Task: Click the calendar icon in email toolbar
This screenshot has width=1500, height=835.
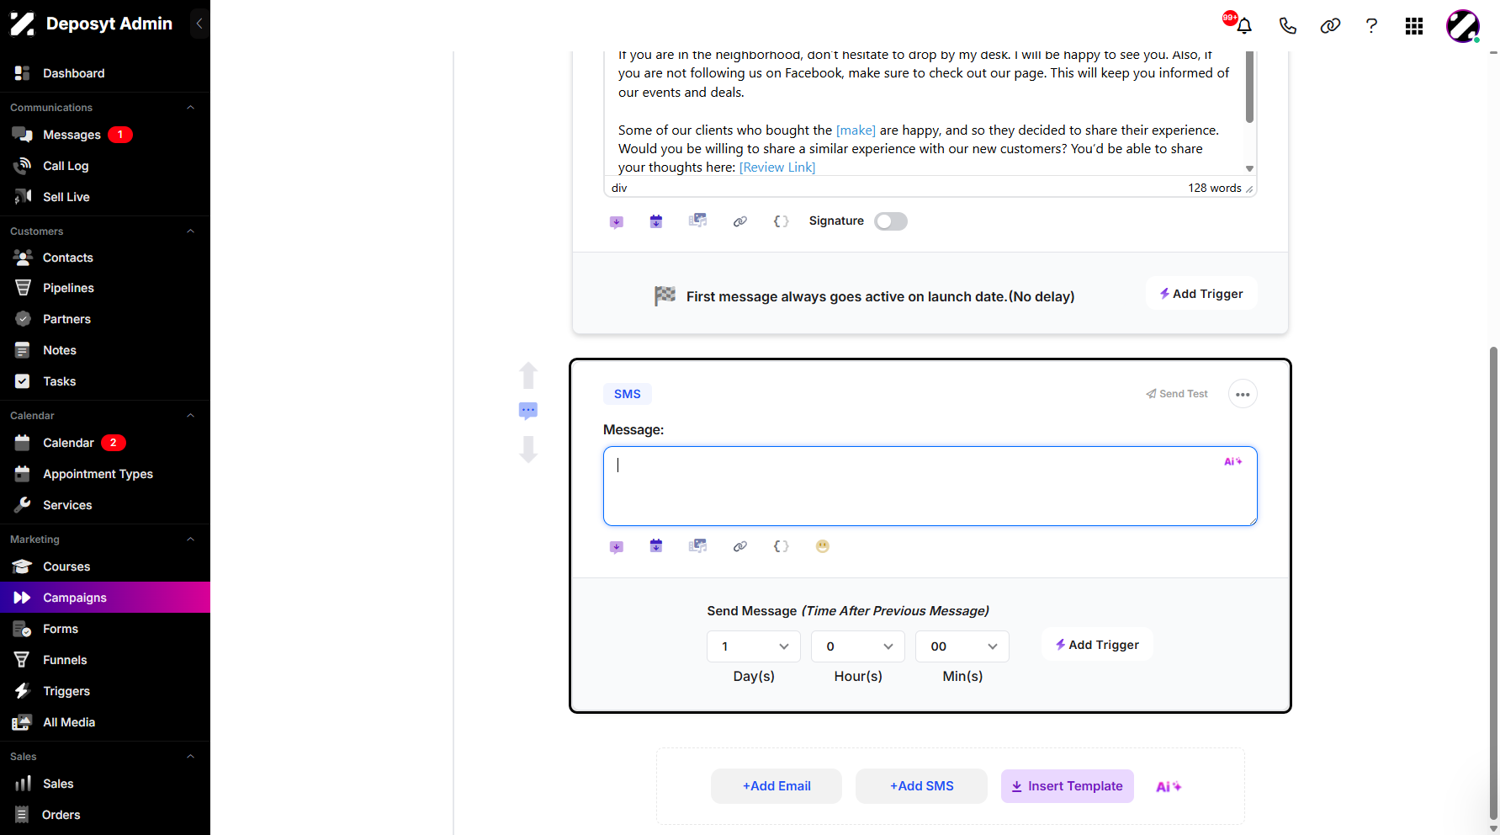Action: pyautogui.click(x=656, y=221)
